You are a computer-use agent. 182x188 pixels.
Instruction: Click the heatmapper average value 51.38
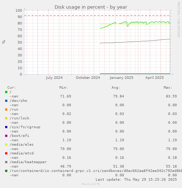[118, 166]
